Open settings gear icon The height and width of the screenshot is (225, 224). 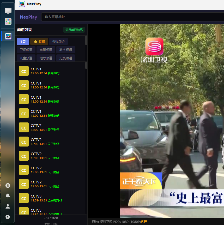click(x=8, y=217)
